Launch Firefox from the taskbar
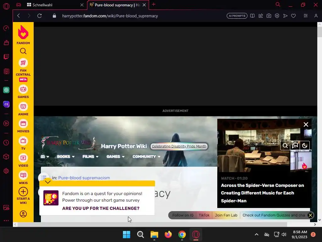This screenshot has width=322, height=242. [168, 234]
